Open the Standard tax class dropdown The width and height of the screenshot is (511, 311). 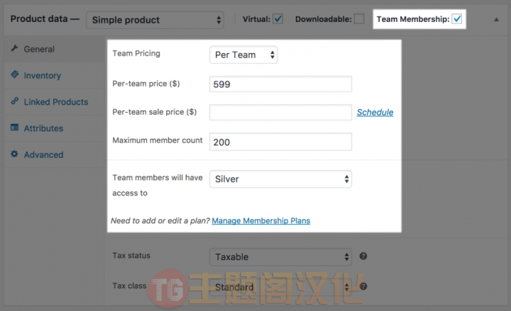[280, 287]
